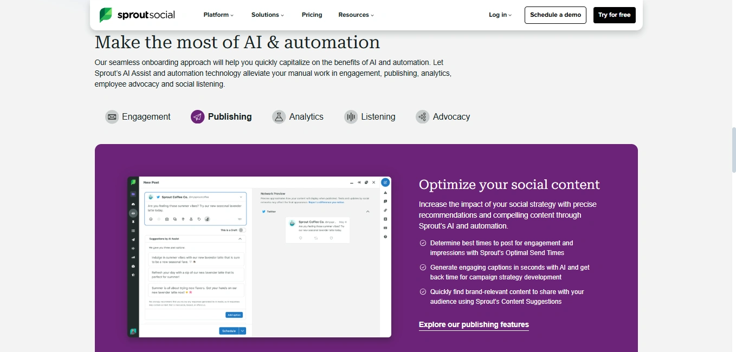Screen dimensions: 736x352
Task: Click the Sprout Social logo
Action: tap(137, 15)
